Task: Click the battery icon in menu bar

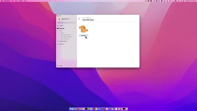Action: coord(175,1)
